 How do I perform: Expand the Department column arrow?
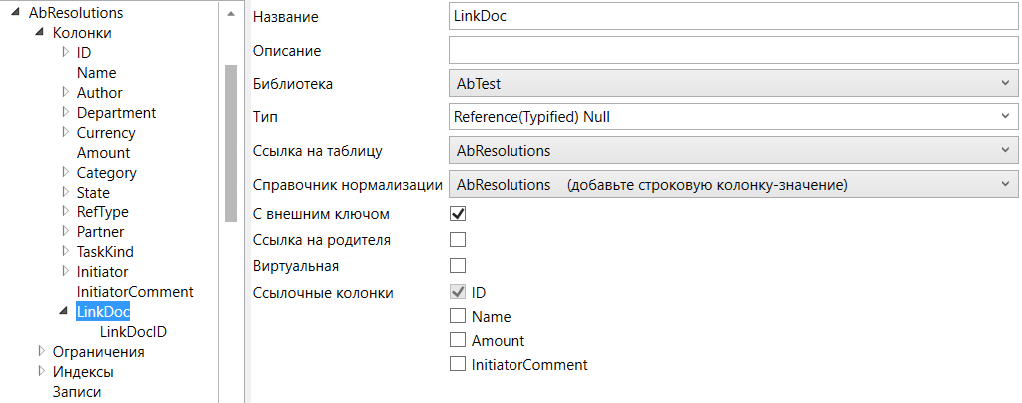(x=65, y=112)
